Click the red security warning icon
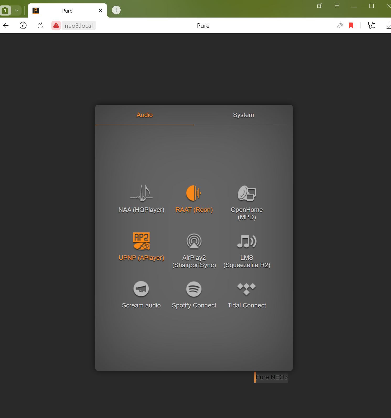The height and width of the screenshot is (418, 391). tap(56, 25)
